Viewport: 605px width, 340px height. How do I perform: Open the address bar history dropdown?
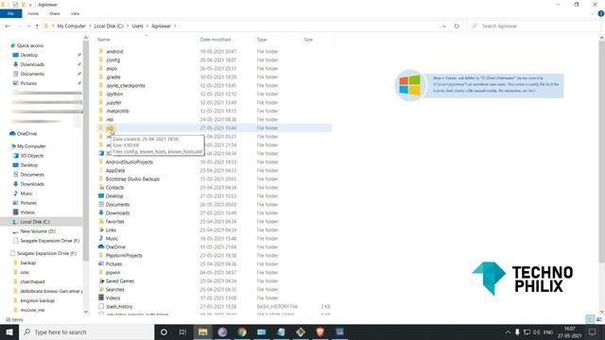(444, 26)
